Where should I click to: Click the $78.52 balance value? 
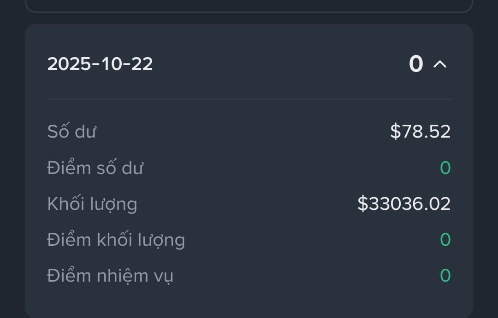point(420,131)
